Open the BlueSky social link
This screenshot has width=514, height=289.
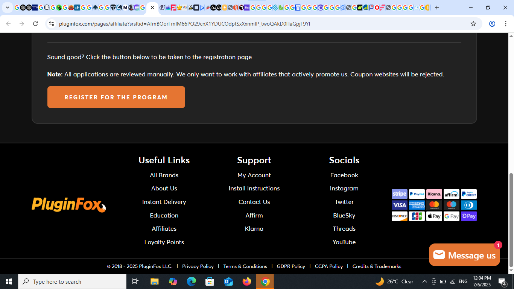coord(344,216)
